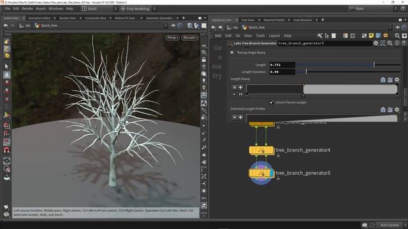Open the Persp viewport dropdown
Viewport: 408px width, 229px height.
(x=172, y=38)
